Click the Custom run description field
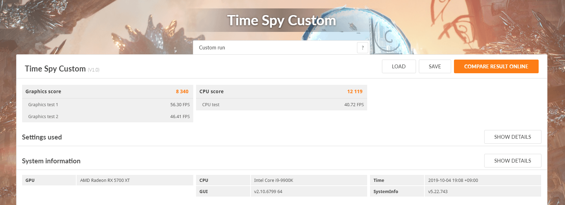This screenshot has height=205, width=565. [x=275, y=48]
